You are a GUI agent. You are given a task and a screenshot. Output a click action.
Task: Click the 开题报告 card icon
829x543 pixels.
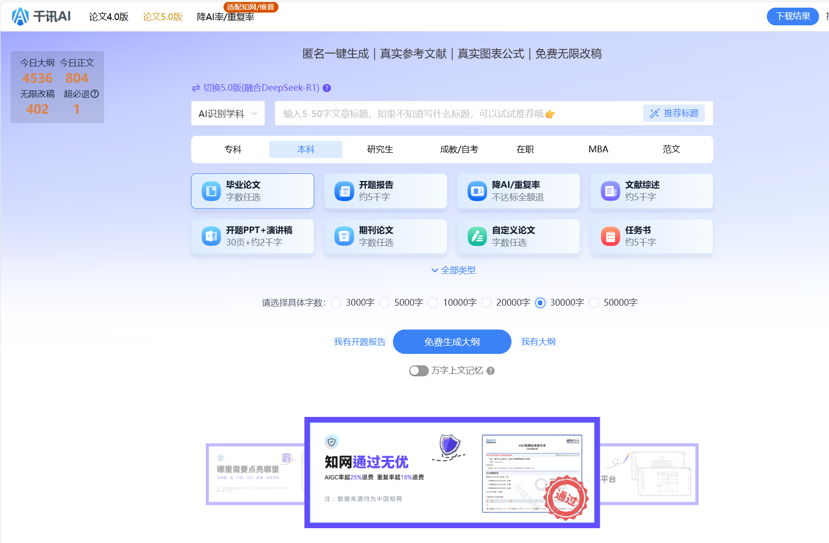click(344, 191)
